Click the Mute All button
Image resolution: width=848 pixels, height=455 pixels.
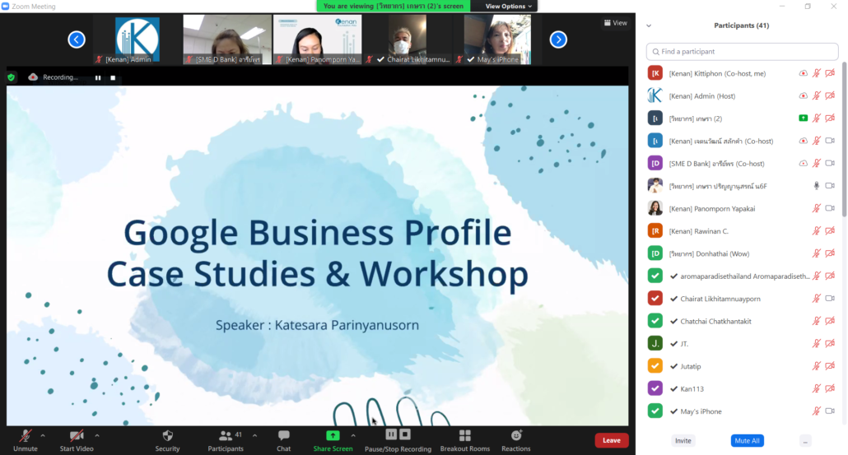coord(747,440)
